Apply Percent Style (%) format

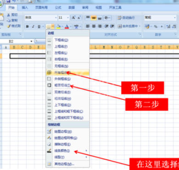click(156, 27)
